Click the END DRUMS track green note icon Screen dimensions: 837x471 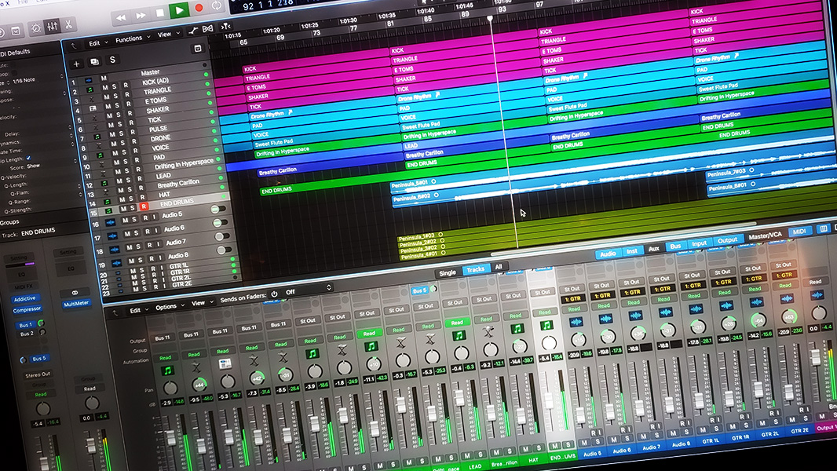tap(108, 211)
